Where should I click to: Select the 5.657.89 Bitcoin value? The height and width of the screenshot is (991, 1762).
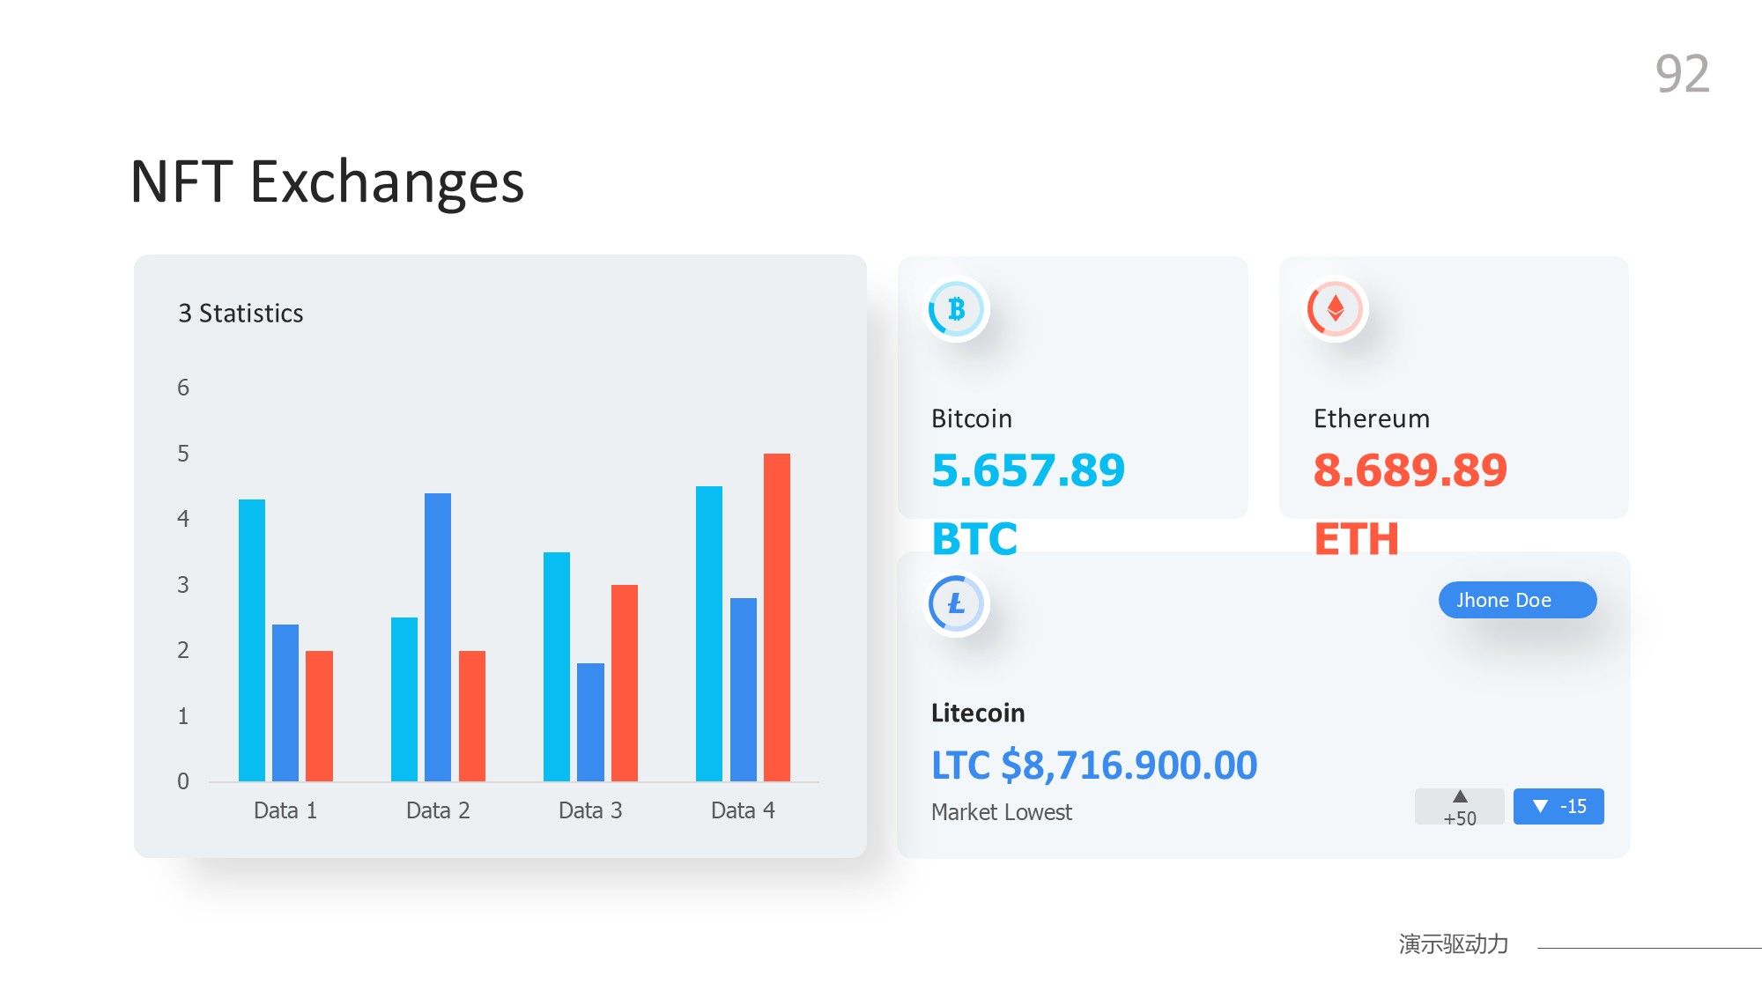click(1028, 470)
